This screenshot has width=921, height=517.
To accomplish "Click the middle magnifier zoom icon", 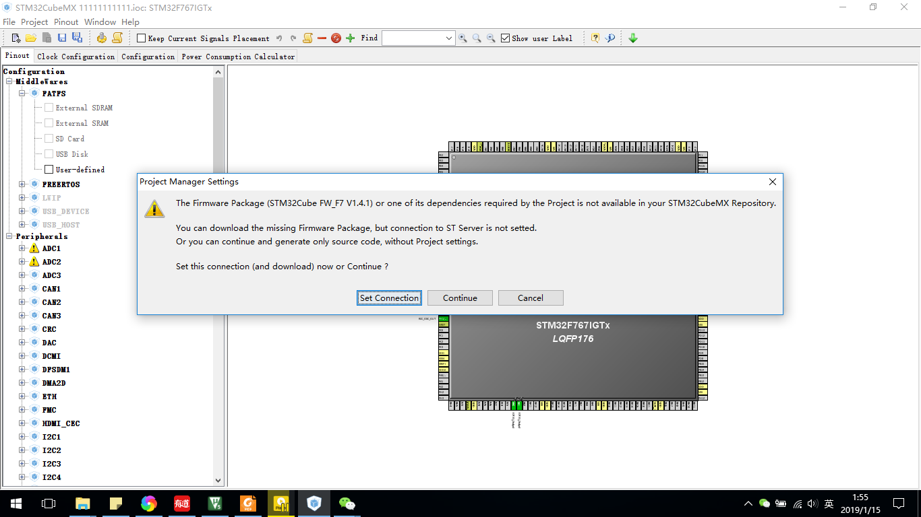I will [x=477, y=38].
